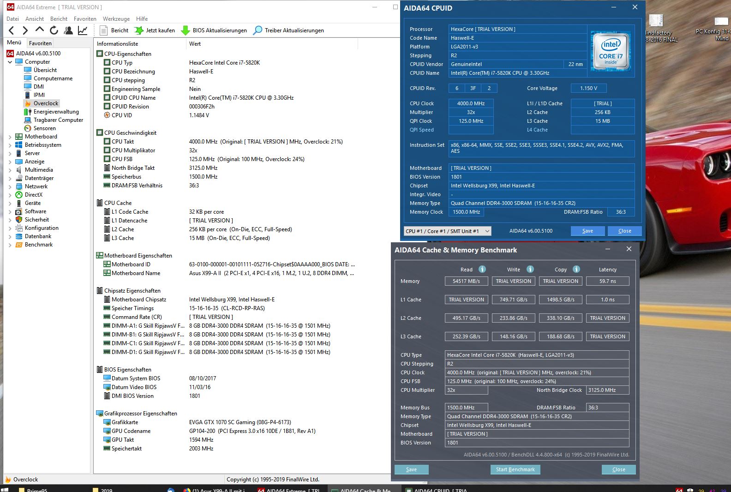The height and width of the screenshot is (492, 731).
Task: Open the Ansicht menu
Action: 35,19
